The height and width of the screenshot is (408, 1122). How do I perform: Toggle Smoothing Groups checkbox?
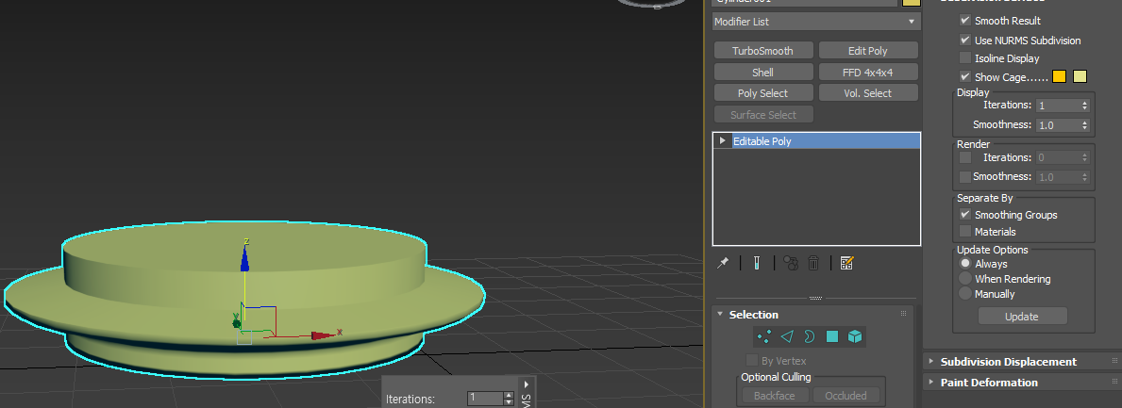coord(965,214)
